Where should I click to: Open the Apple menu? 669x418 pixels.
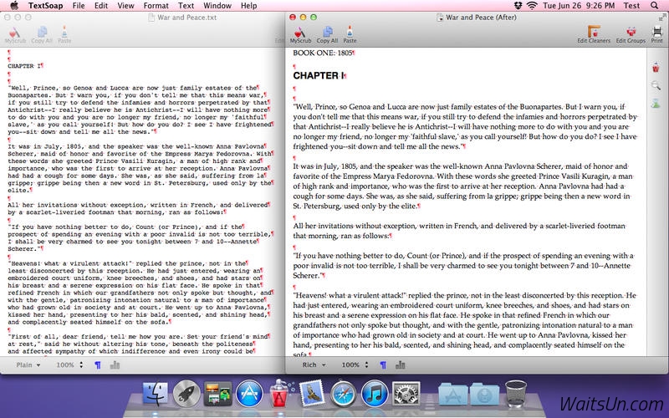pyautogui.click(x=14, y=6)
